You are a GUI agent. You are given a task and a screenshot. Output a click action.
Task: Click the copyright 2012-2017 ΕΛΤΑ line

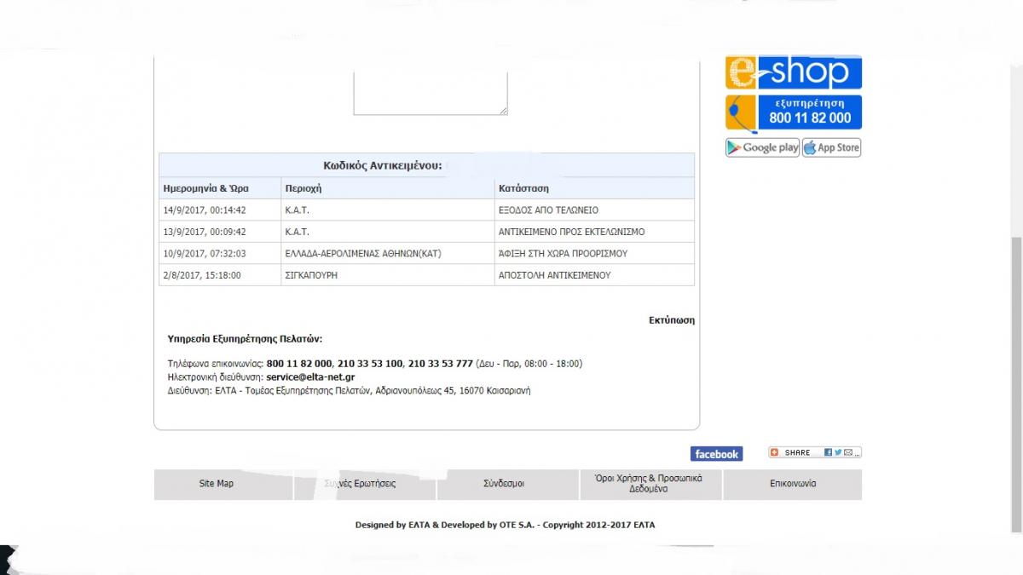tap(506, 525)
